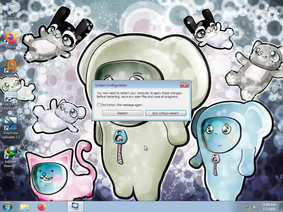Click the Restart button
The width and height of the screenshot is (283, 212).
[122, 113]
